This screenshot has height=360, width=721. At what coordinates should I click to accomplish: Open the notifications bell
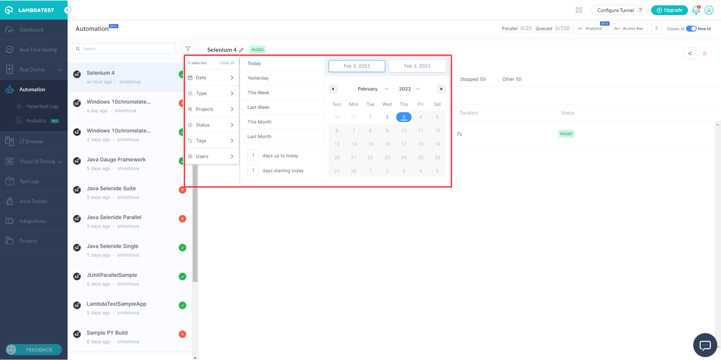tap(696, 10)
